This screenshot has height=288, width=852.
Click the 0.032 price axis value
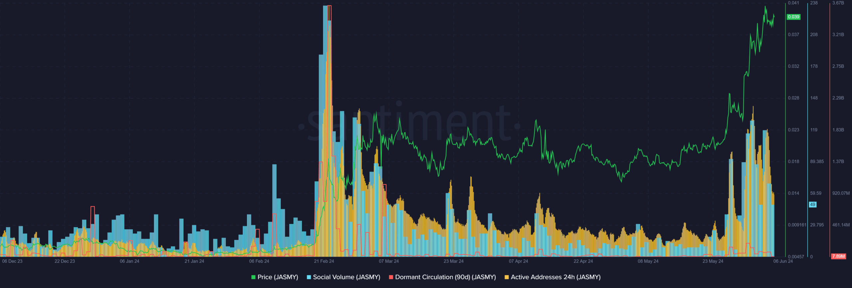pyautogui.click(x=793, y=66)
